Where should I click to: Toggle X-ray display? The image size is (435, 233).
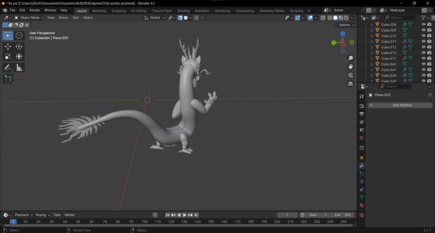tap(323, 18)
